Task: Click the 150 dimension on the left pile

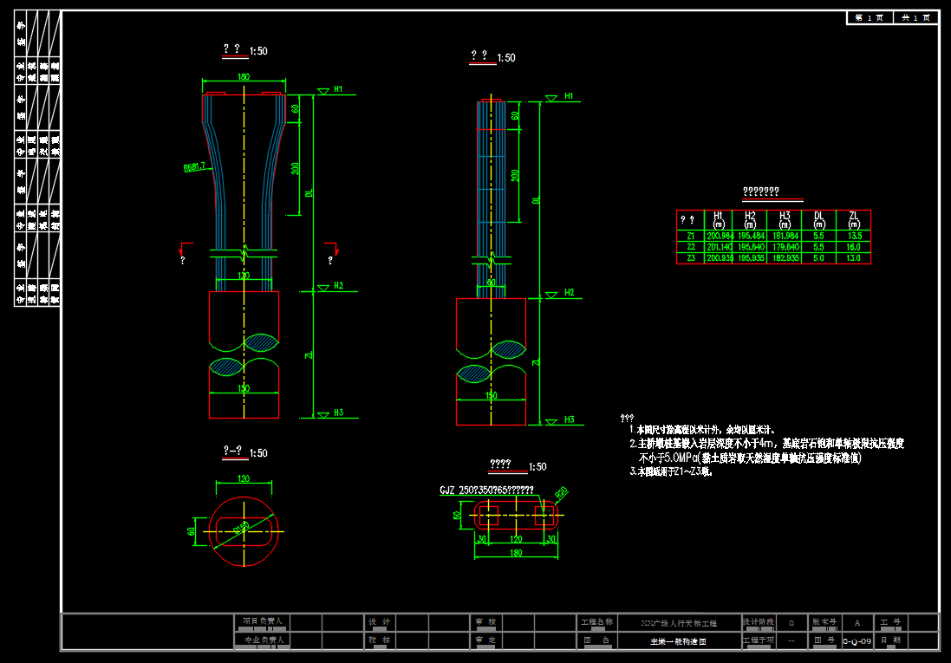Action: (x=244, y=388)
